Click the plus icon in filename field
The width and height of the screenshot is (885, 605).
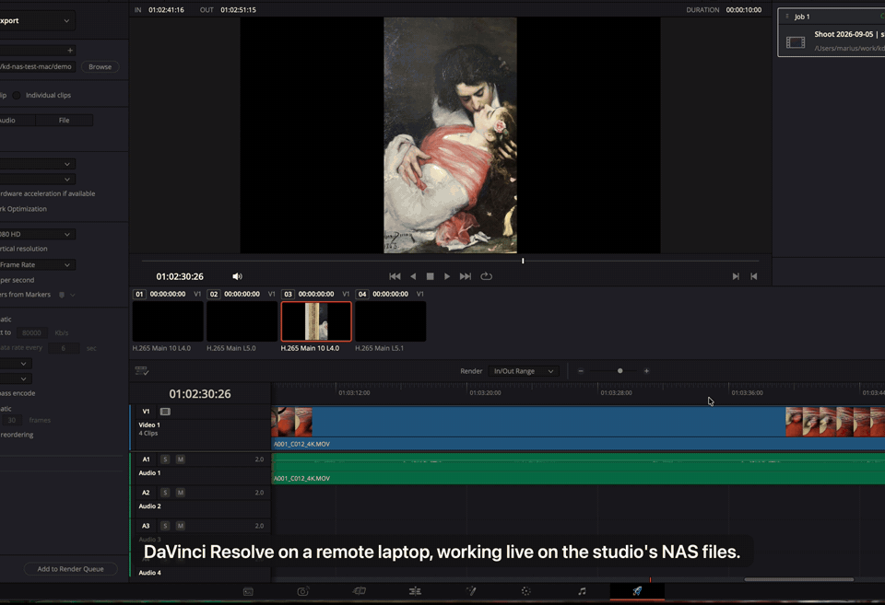point(70,50)
